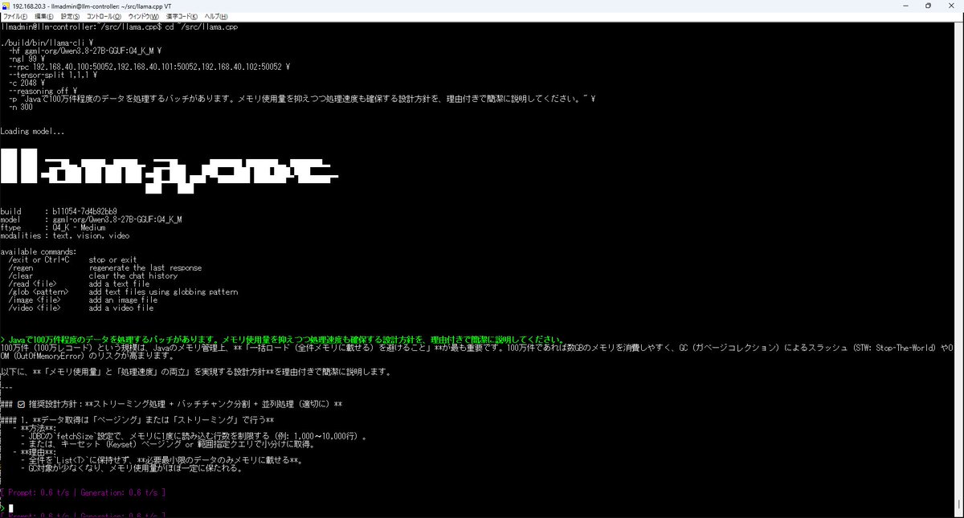Image resolution: width=964 pixels, height=518 pixels.
Task: Click the '#### 1. **データ取得は' heading line
Action: click(137, 420)
